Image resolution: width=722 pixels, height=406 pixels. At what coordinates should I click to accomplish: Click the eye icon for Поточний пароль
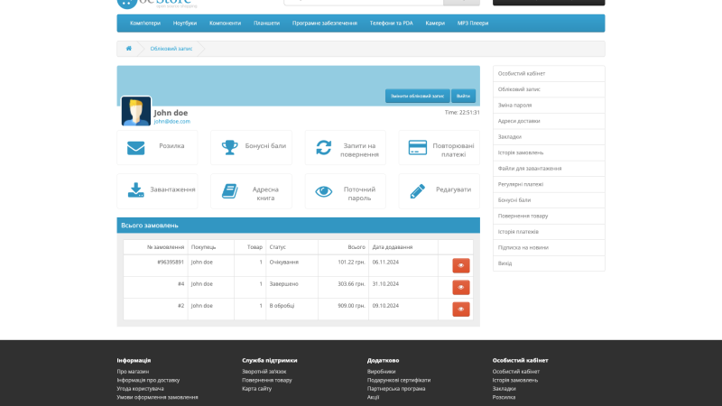[x=324, y=191]
